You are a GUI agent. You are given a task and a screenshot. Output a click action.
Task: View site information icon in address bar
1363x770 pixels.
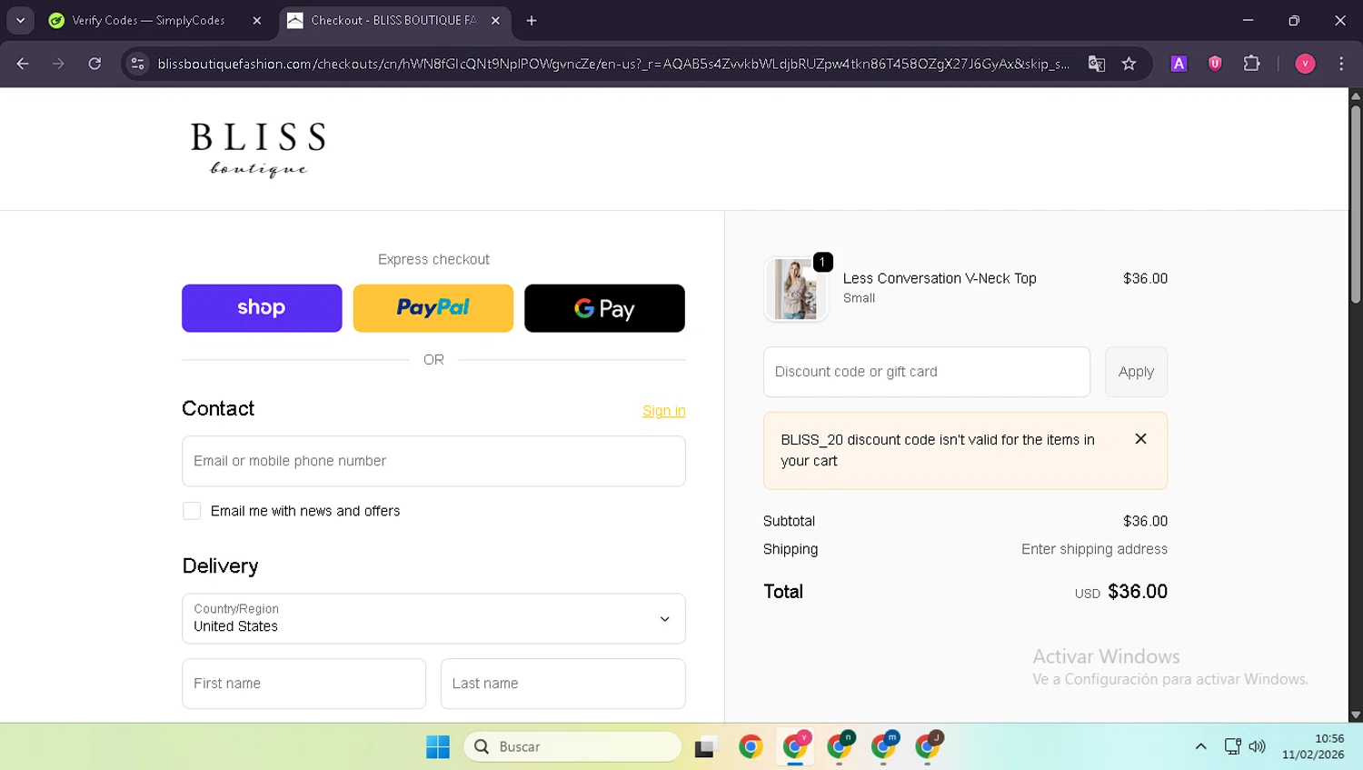[x=137, y=64]
